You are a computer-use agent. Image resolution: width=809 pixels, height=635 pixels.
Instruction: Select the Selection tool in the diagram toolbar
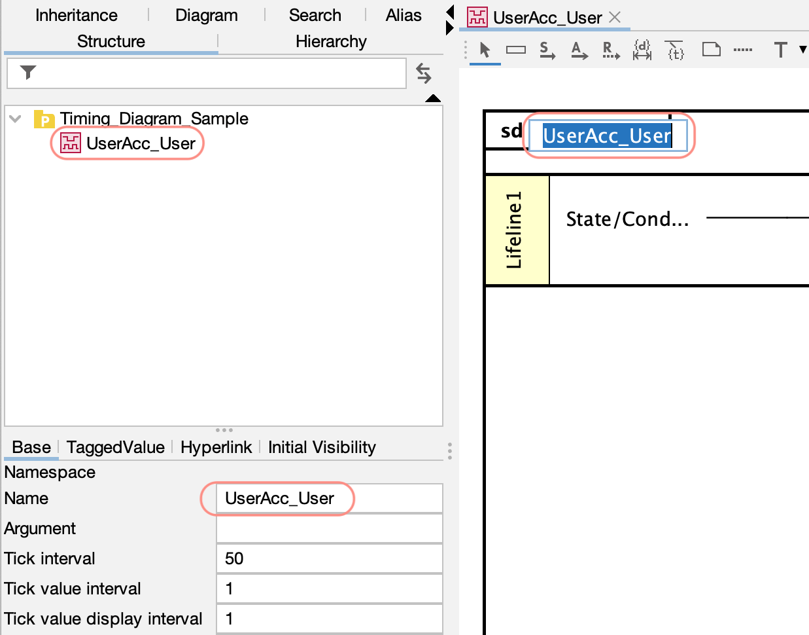485,50
